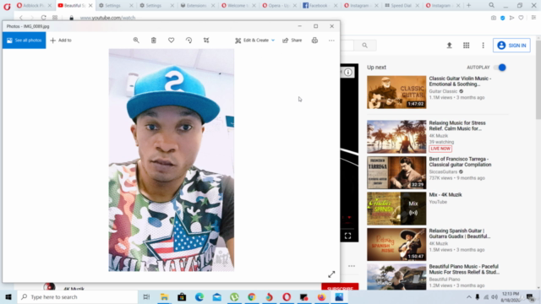Click the volume icon in system tray

coord(495,296)
